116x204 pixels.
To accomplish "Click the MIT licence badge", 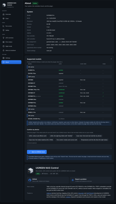I will click(x=45, y=174).
